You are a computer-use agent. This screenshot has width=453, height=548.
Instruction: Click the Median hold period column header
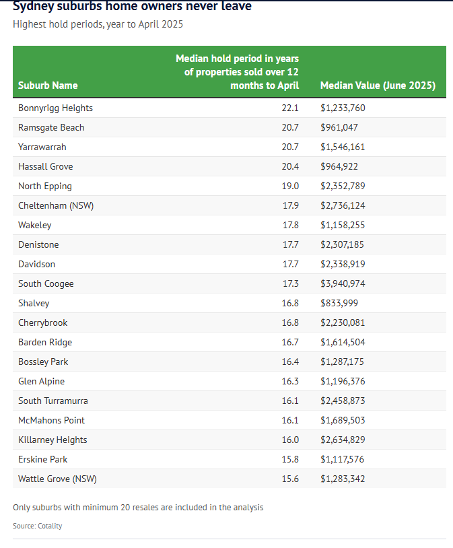pyautogui.click(x=237, y=72)
